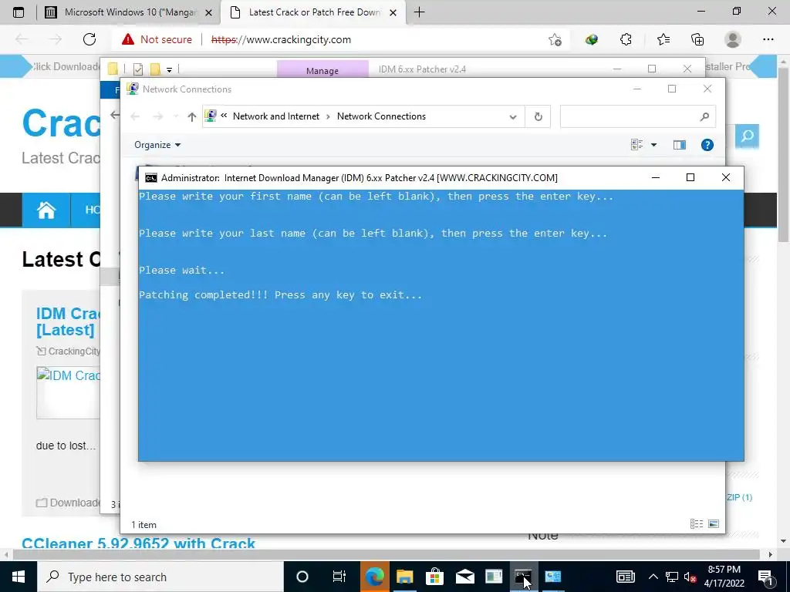The width and height of the screenshot is (790, 592).
Task: Switch to details view in status bar
Action: pos(697,524)
